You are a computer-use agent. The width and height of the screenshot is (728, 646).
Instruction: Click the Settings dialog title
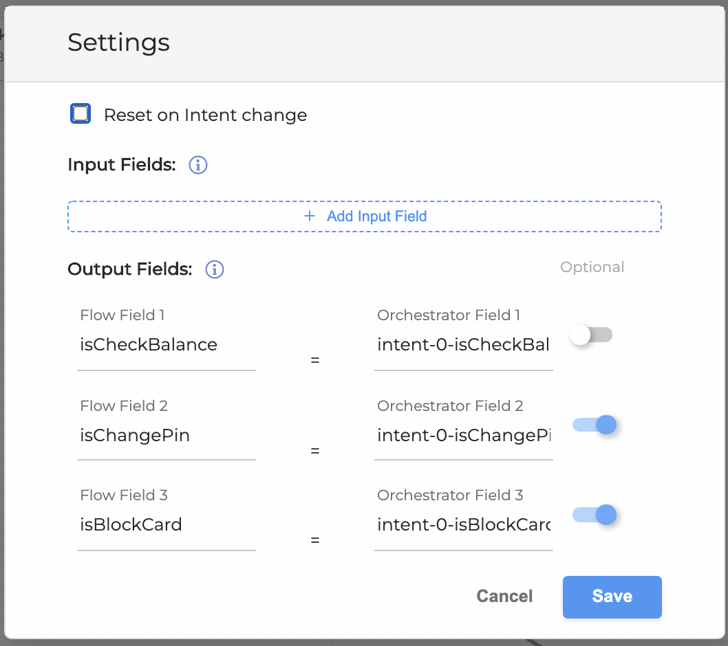click(x=118, y=43)
